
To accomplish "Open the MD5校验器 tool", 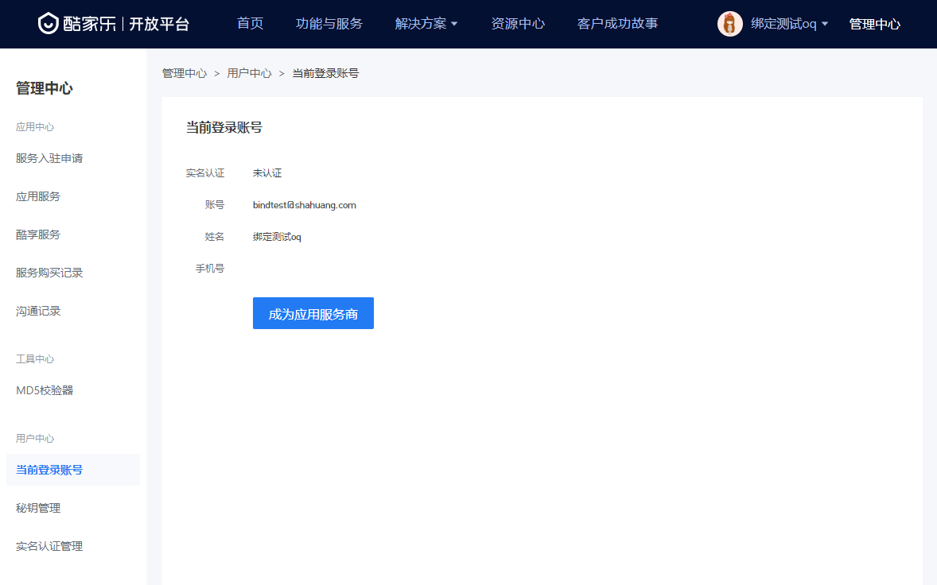I will [45, 390].
